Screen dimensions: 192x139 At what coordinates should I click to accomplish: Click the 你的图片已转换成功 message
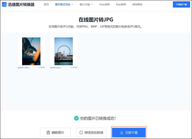pos(98,118)
